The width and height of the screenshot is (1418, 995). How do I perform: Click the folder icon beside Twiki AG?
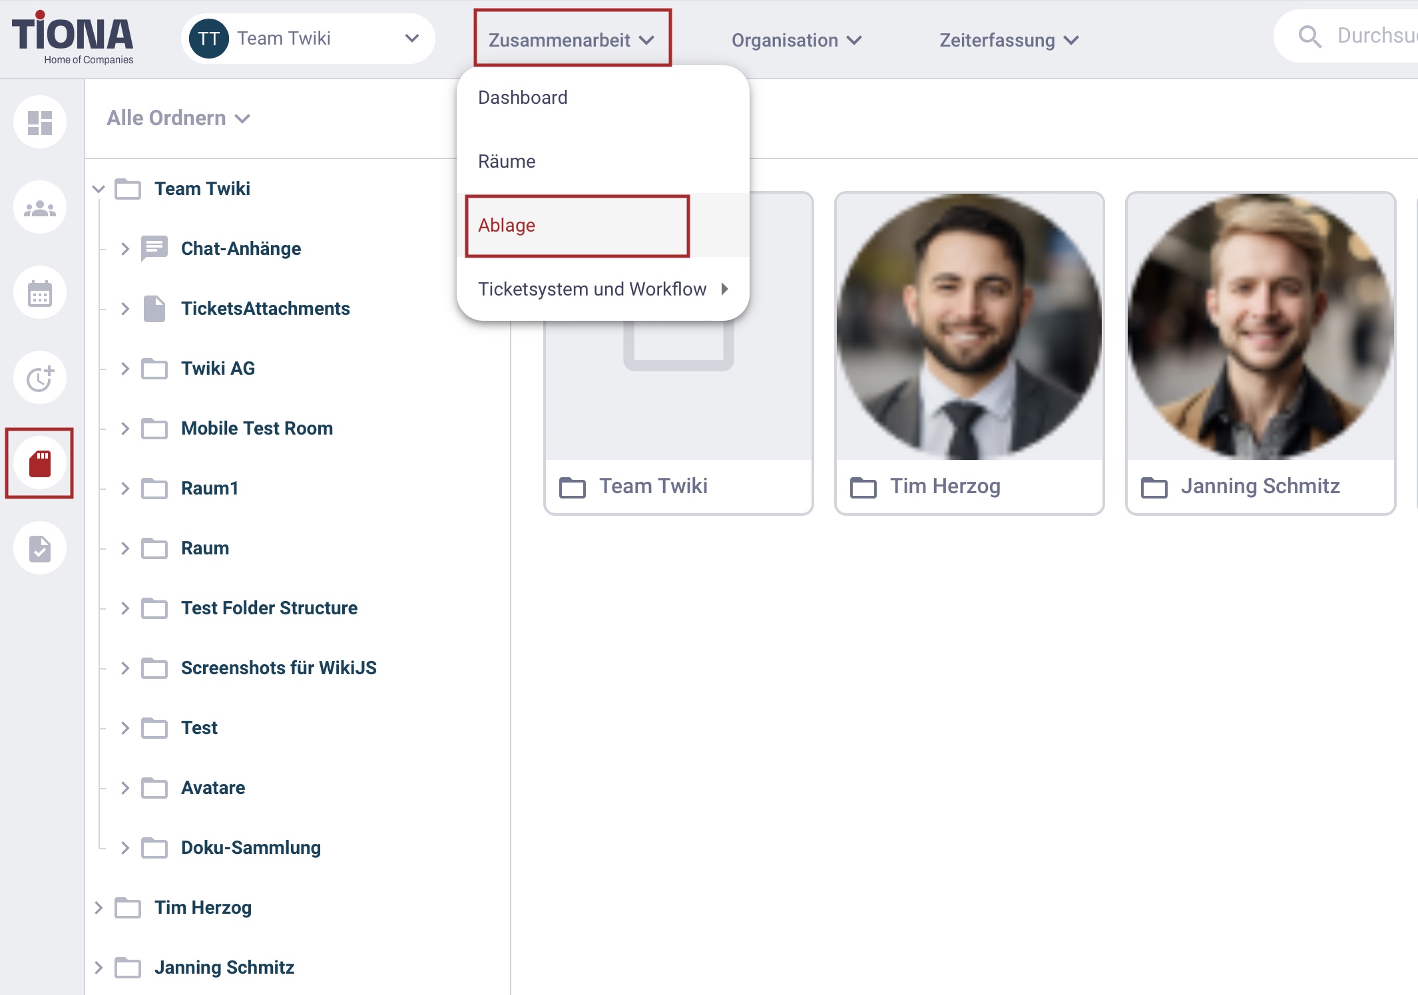point(154,369)
